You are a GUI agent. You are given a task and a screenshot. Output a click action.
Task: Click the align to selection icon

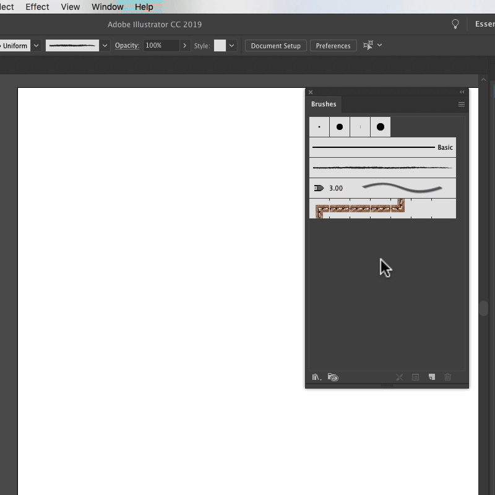click(368, 45)
